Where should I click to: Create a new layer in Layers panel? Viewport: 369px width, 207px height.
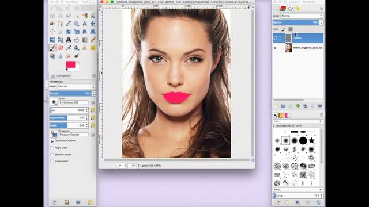276,106
